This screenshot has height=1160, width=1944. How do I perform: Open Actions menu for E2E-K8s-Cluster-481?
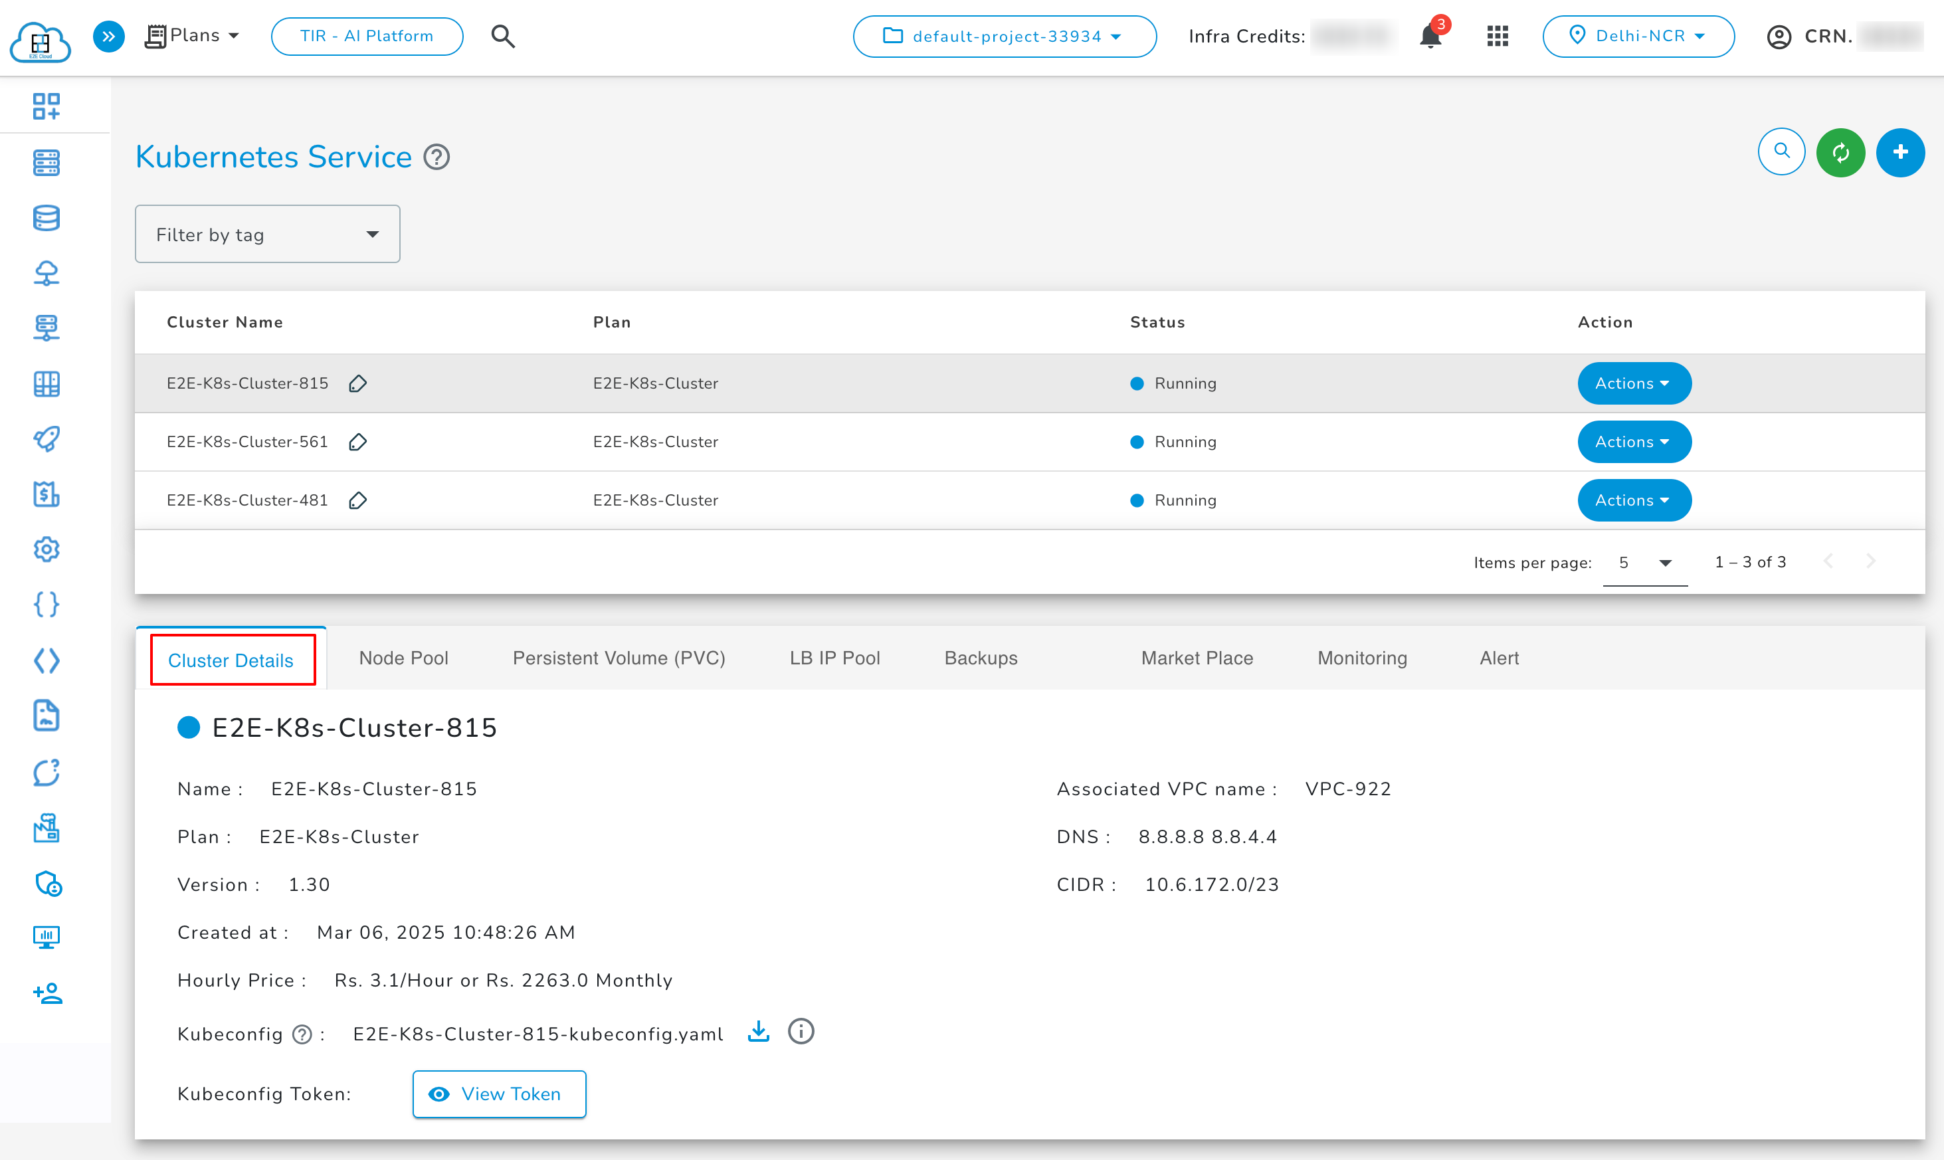1634,500
